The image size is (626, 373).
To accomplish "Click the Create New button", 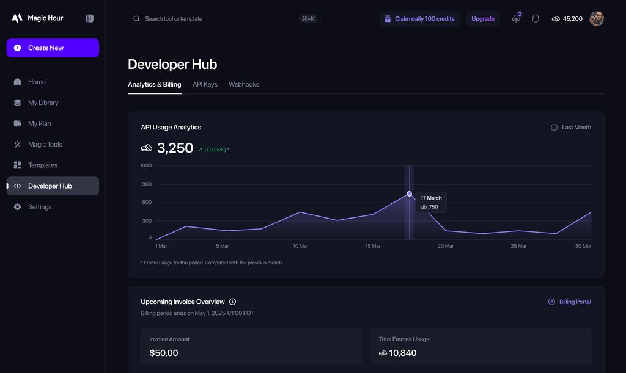I will tap(53, 48).
